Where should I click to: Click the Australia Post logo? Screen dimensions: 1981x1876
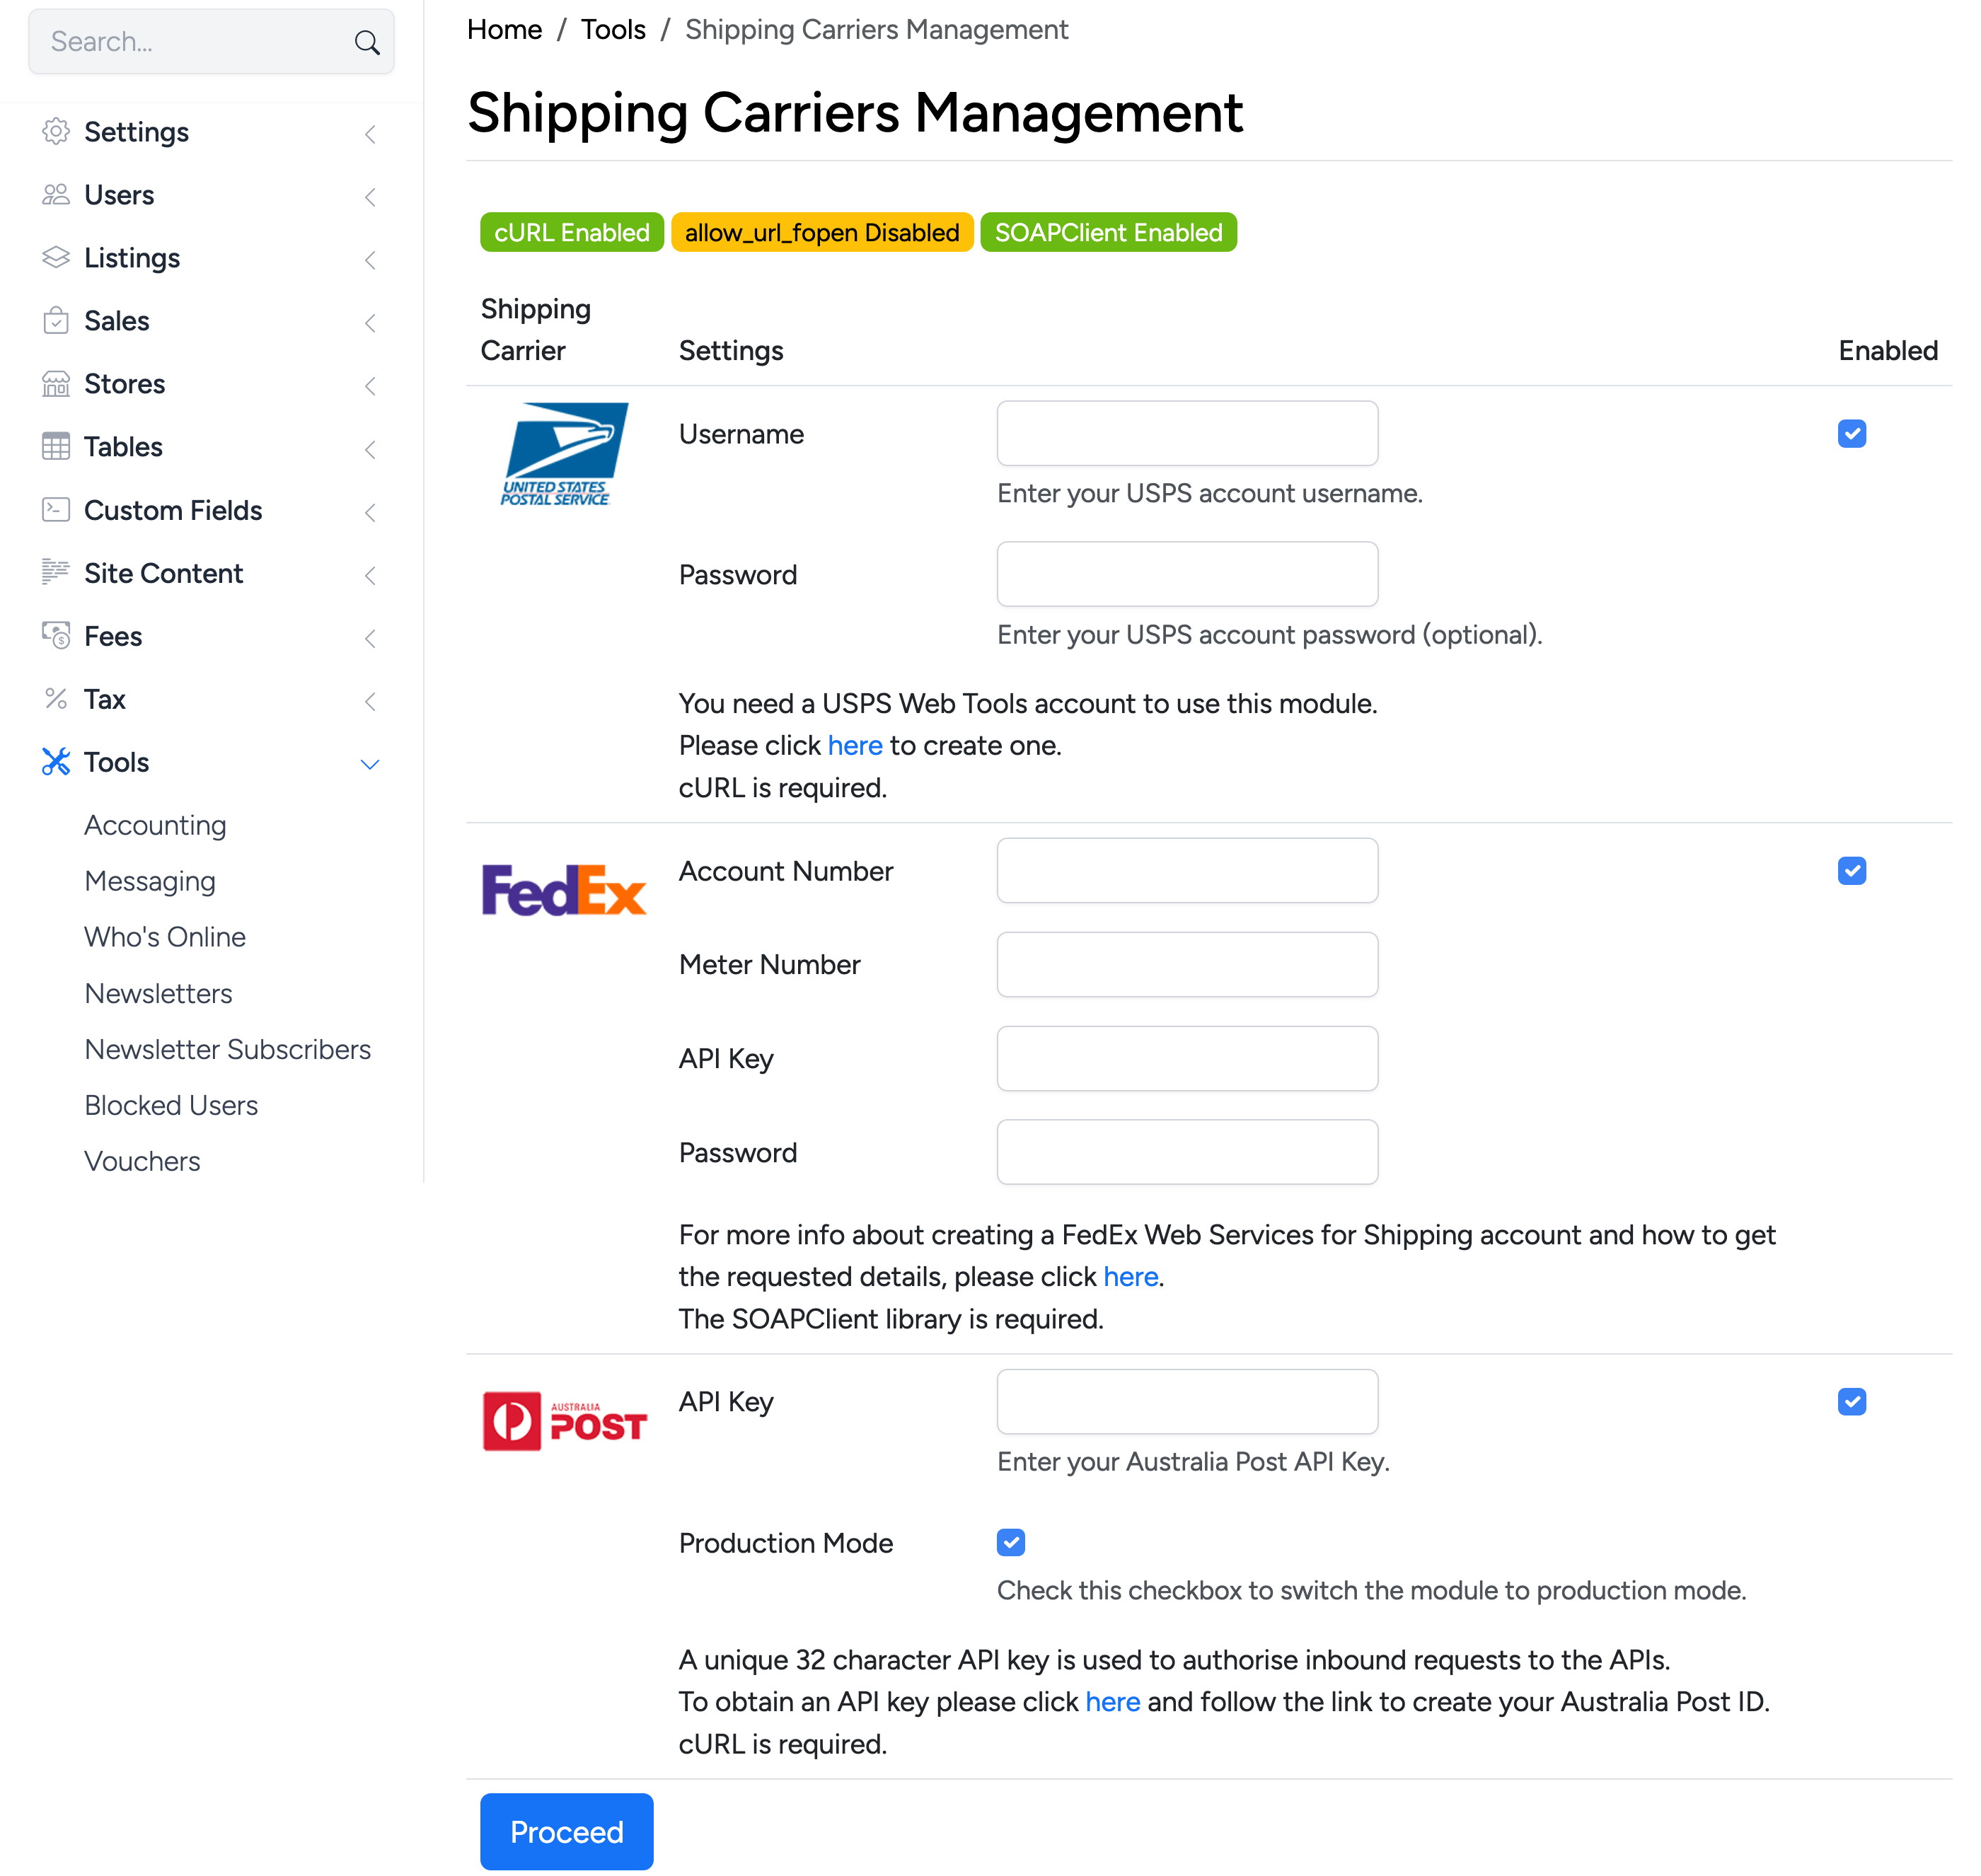click(x=564, y=1421)
